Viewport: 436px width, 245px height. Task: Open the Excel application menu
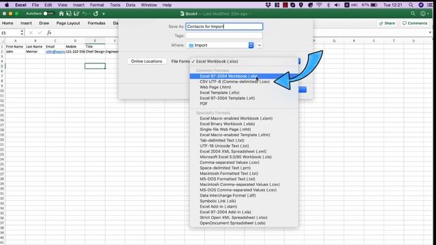pos(20,5)
